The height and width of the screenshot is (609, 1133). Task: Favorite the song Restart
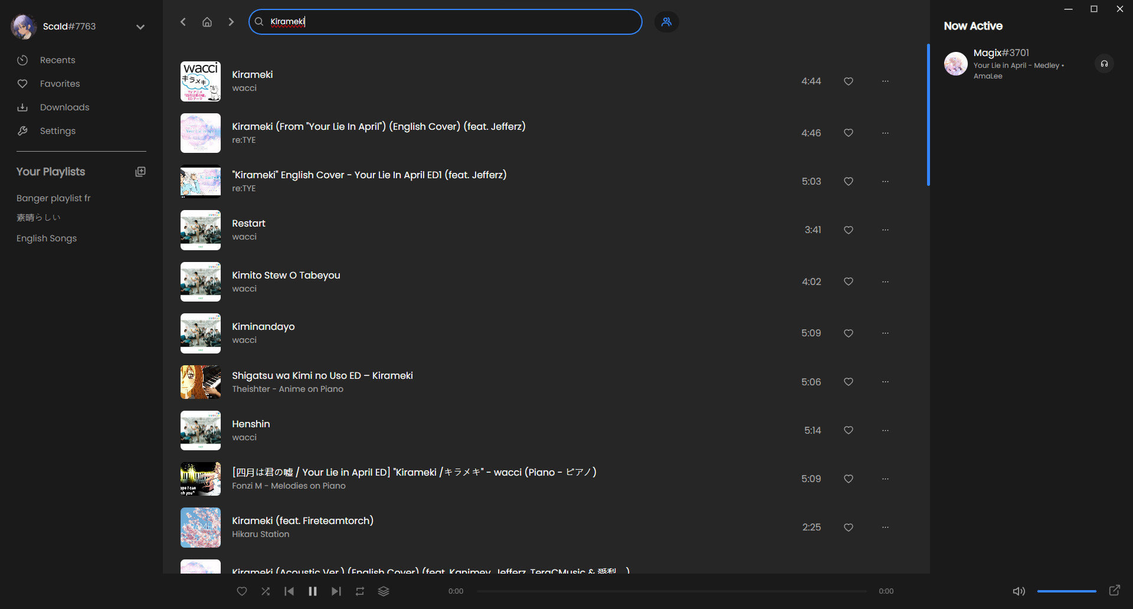click(x=849, y=230)
